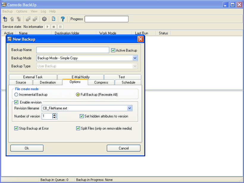The image size is (244, 183).
Task: Select Full Backup (Recreate All) option
Action: 78,94
